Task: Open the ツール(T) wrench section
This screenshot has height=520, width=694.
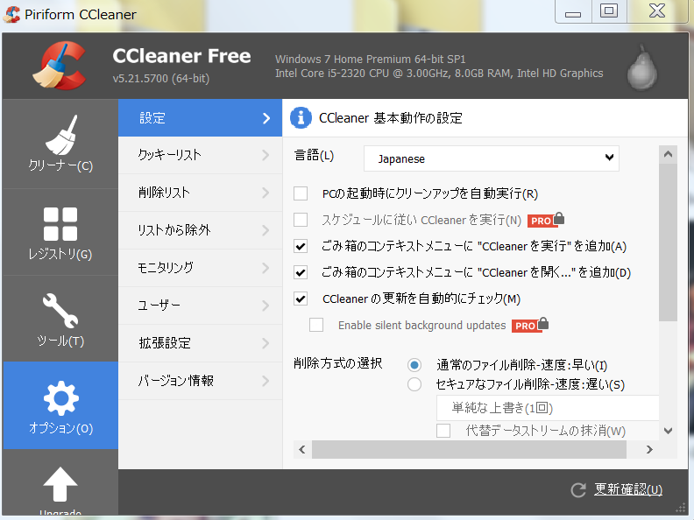Action: (x=60, y=320)
